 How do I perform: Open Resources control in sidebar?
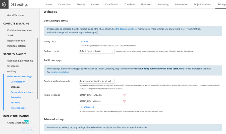(16, 41)
